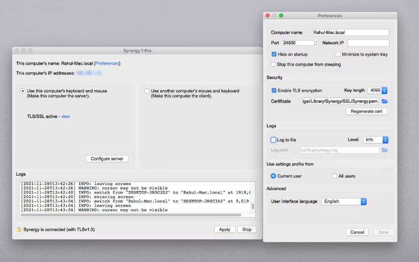
Task: Click the Port stepper arrows
Action: [317, 43]
